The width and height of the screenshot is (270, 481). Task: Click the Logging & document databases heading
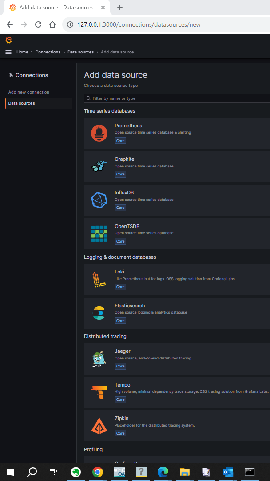[x=120, y=257]
